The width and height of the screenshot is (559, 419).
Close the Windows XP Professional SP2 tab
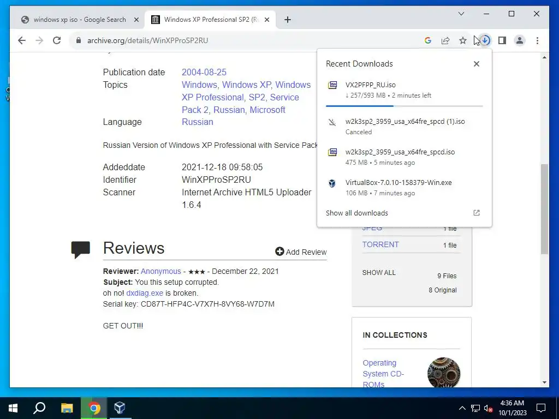pyautogui.click(x=266, y=20)
